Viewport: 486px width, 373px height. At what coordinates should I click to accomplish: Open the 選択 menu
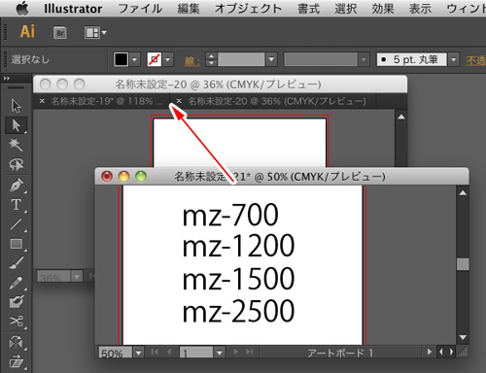pyautogui.click(x=346, y=9)
